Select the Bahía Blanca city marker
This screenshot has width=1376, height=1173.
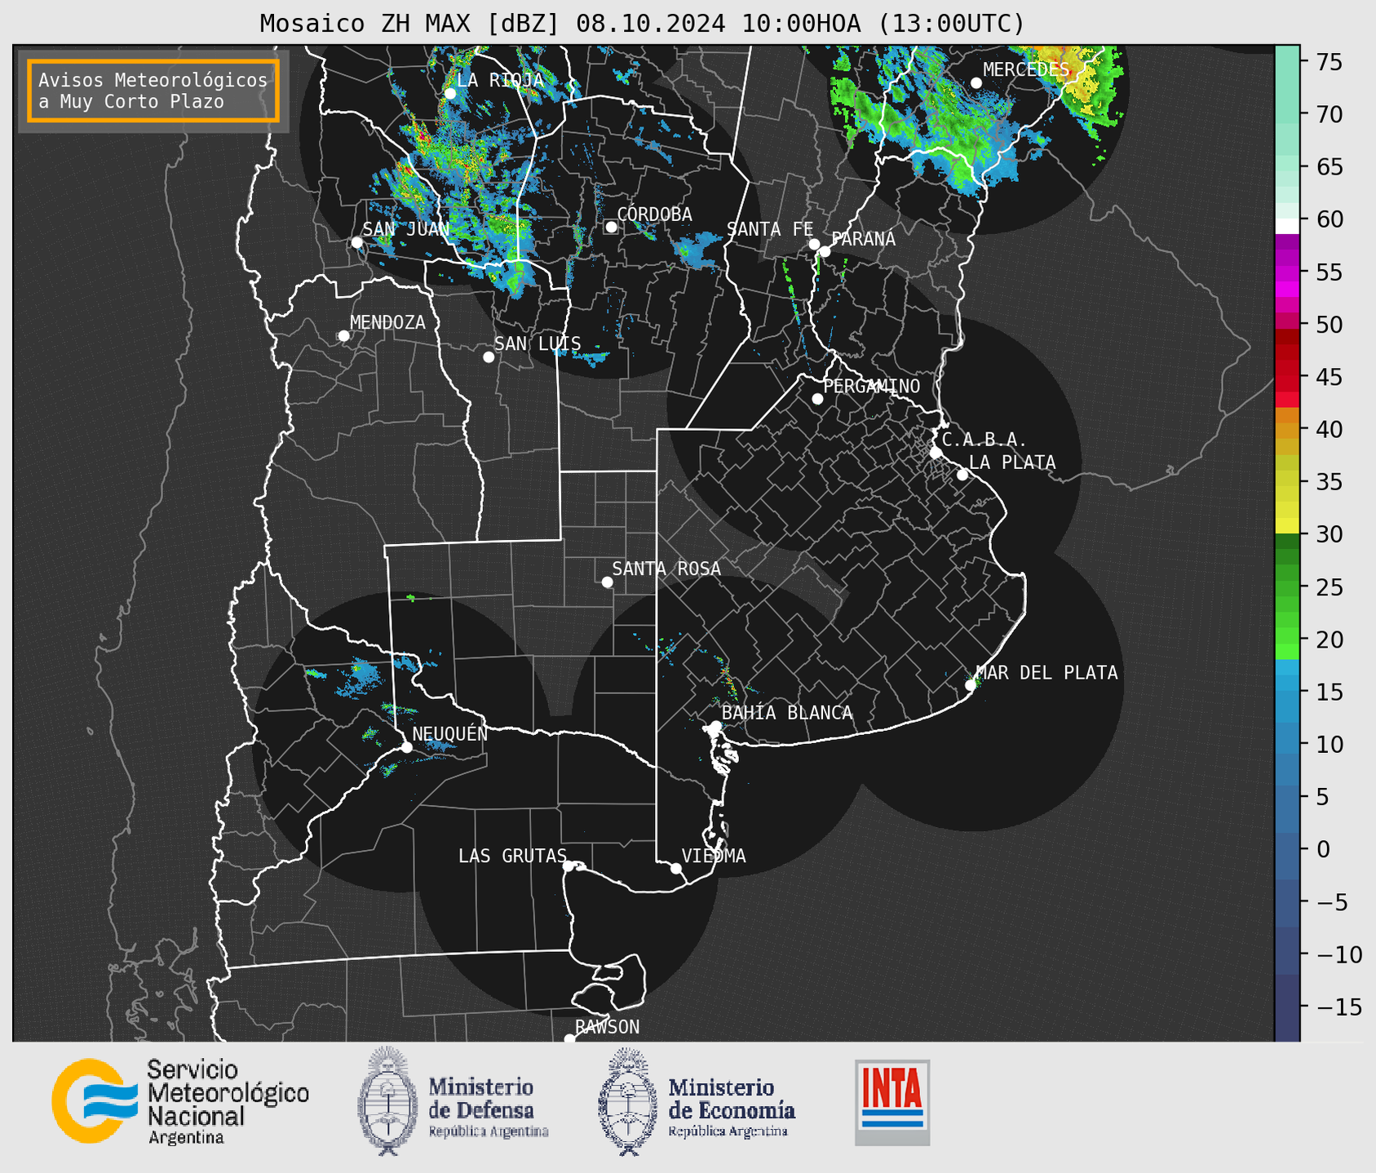(715, 726)
